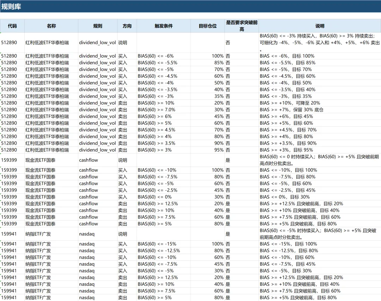Click the 方向 column header

[x=127, y=26]
